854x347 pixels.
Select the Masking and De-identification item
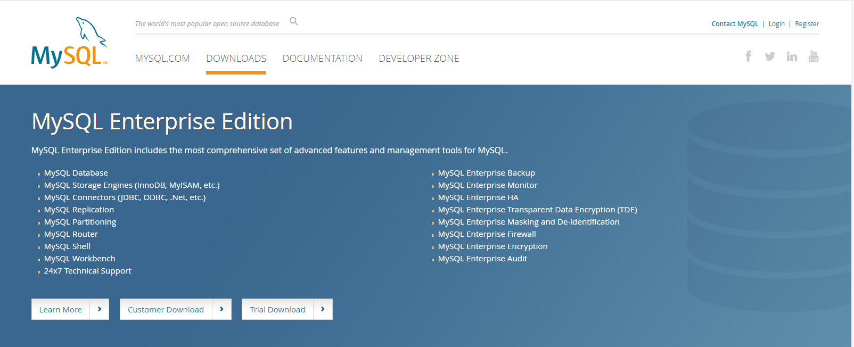pyautogui.click(x=529, y=222)
